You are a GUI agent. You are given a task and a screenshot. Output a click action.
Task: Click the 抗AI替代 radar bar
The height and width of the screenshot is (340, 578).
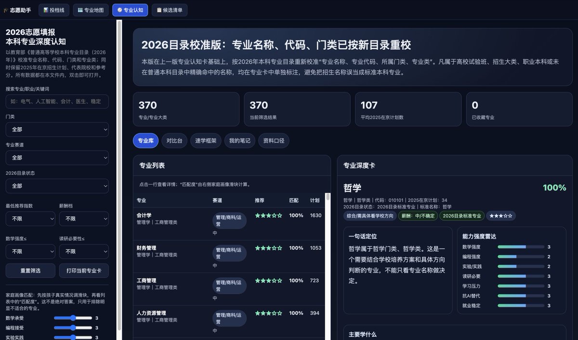click(x=521, y=296)
